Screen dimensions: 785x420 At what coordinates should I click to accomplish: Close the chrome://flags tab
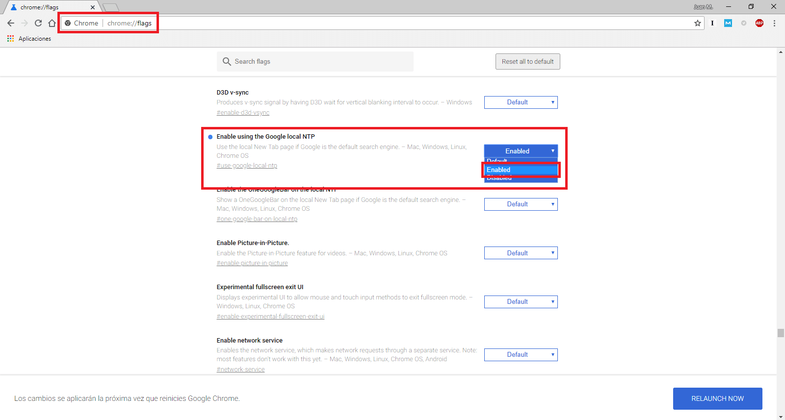point(92,7)
